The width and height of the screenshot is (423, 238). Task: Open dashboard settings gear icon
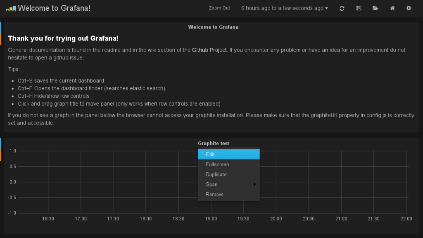point(409,8)
